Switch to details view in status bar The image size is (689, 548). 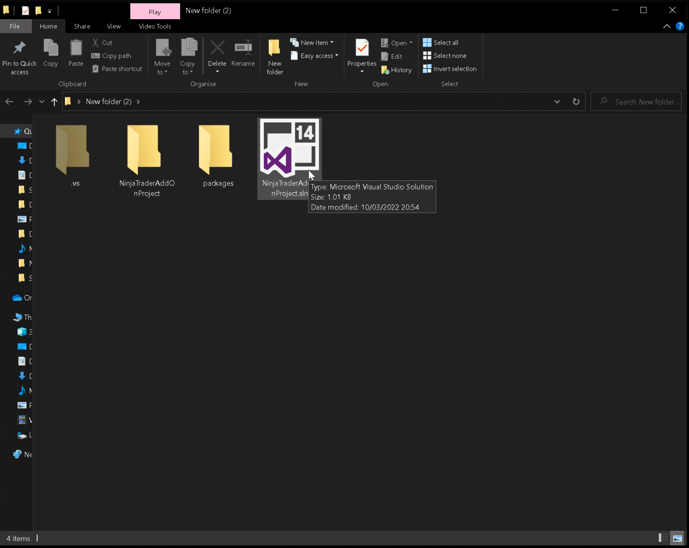(x=663, y=538)
